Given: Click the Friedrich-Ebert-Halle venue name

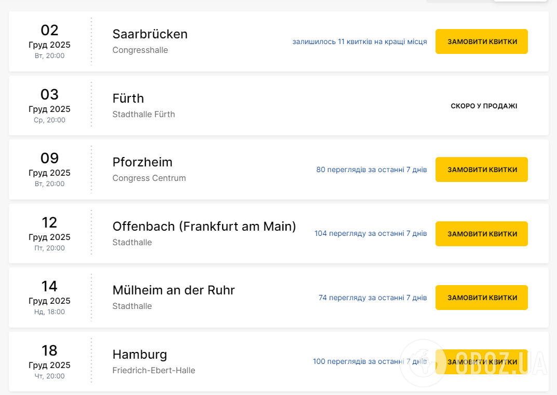Looking at the screenshot, I should click(154, 370).
